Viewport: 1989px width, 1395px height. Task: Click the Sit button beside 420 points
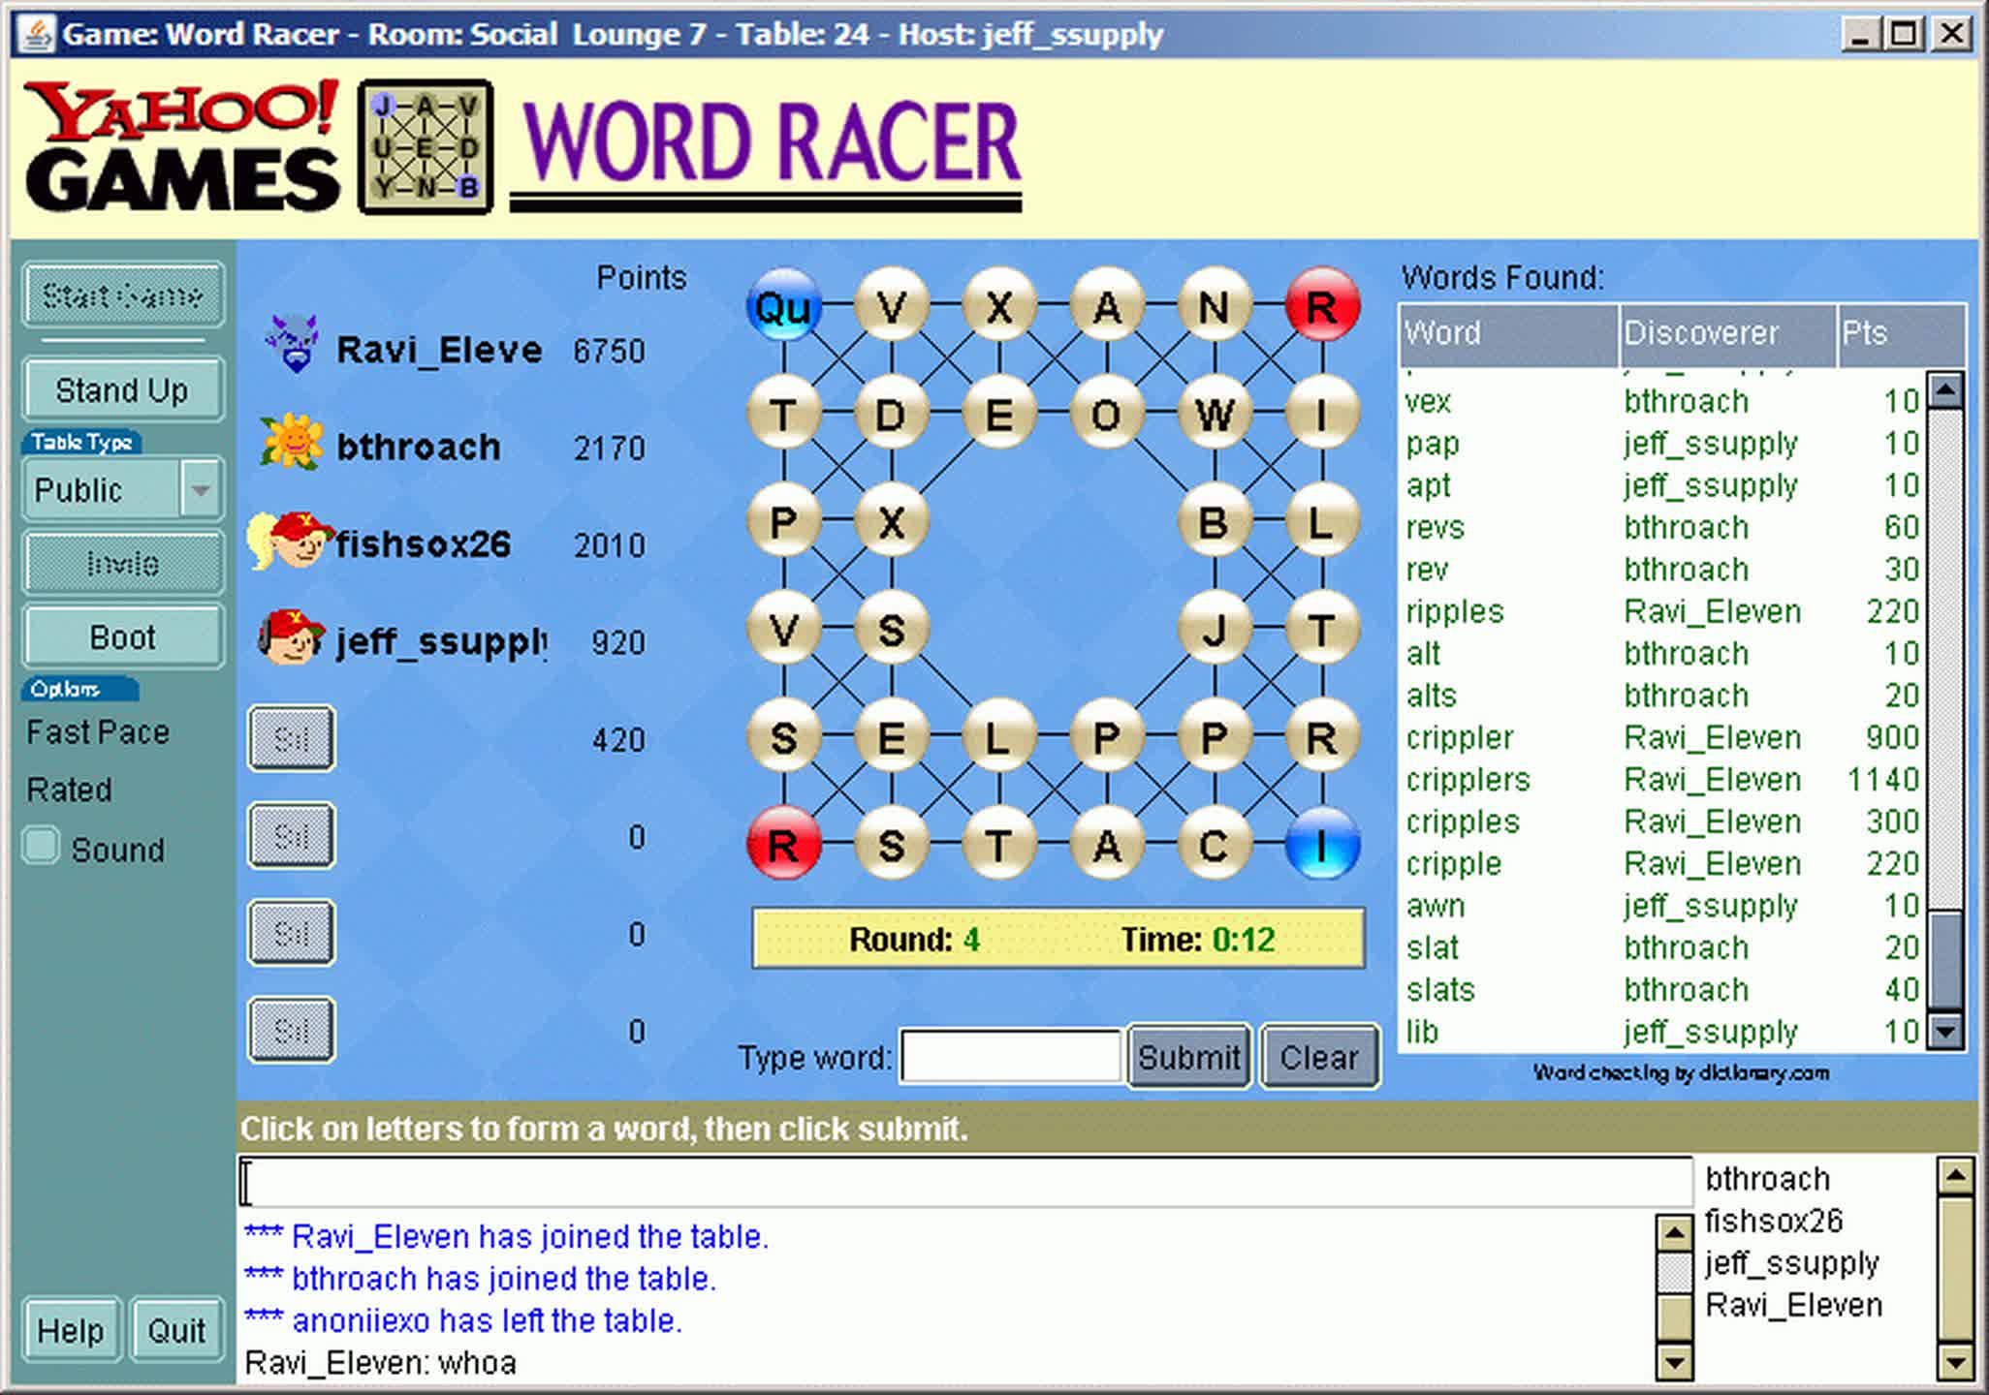tap(291, 739)
